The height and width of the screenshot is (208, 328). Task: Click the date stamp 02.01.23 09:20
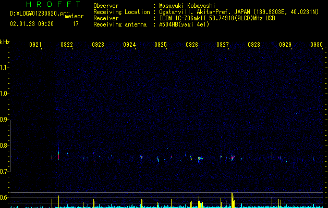tap(32, 24)
